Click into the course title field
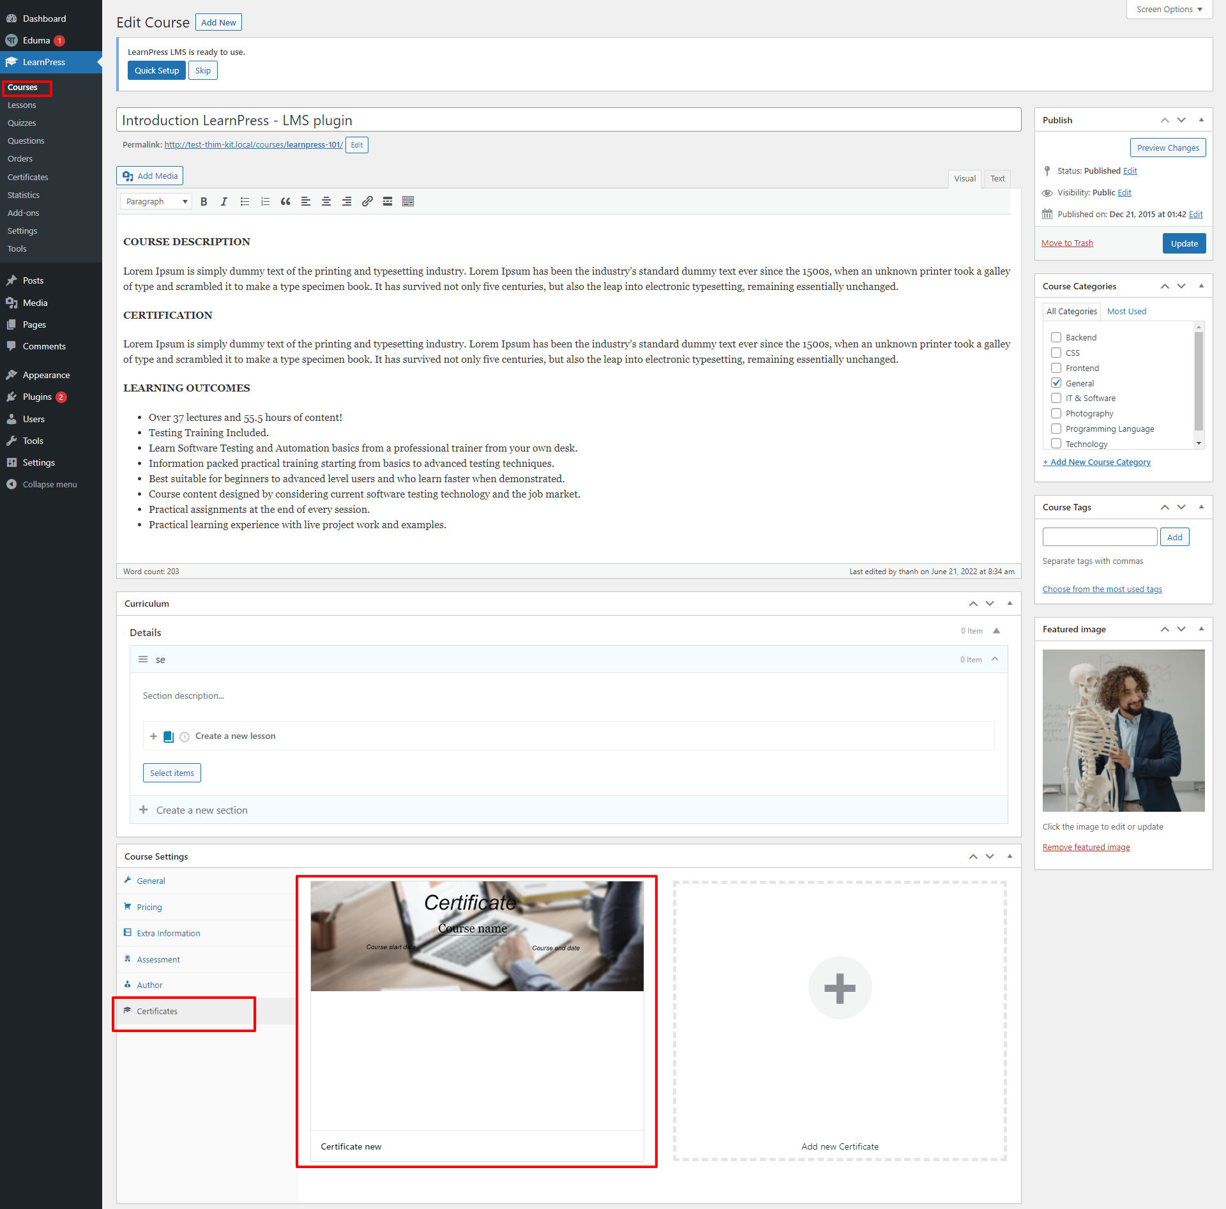The width and height of the screenshot is (1226, 1209). coord(568,120)
